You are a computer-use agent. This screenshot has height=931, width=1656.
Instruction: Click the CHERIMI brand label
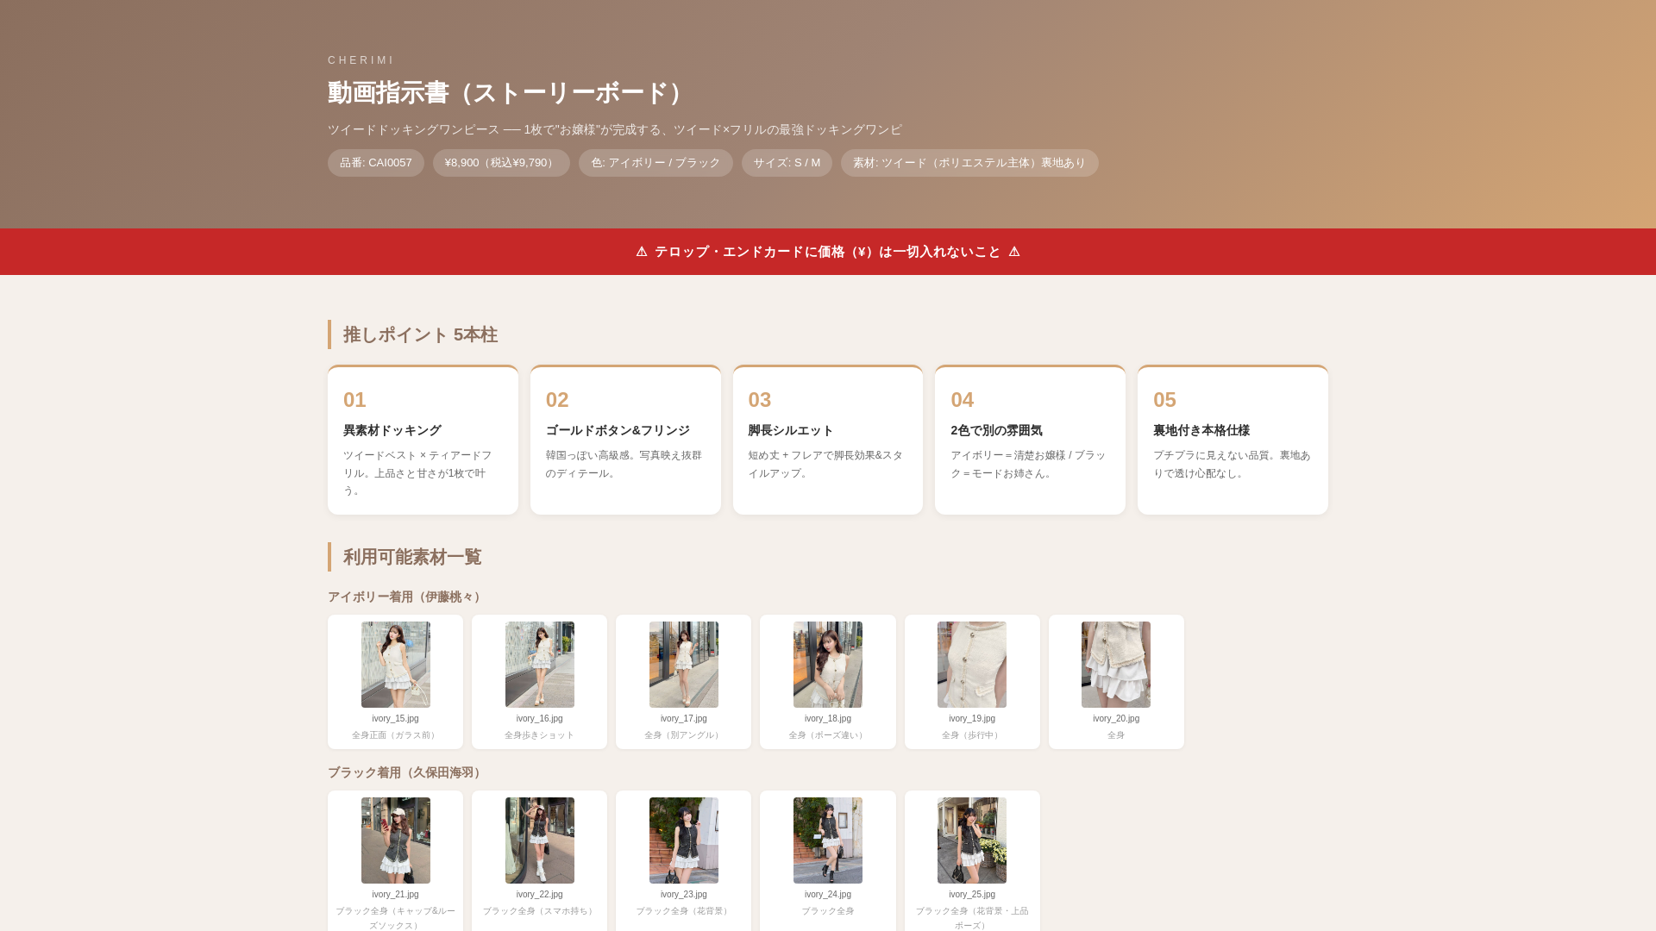(361, 60)
